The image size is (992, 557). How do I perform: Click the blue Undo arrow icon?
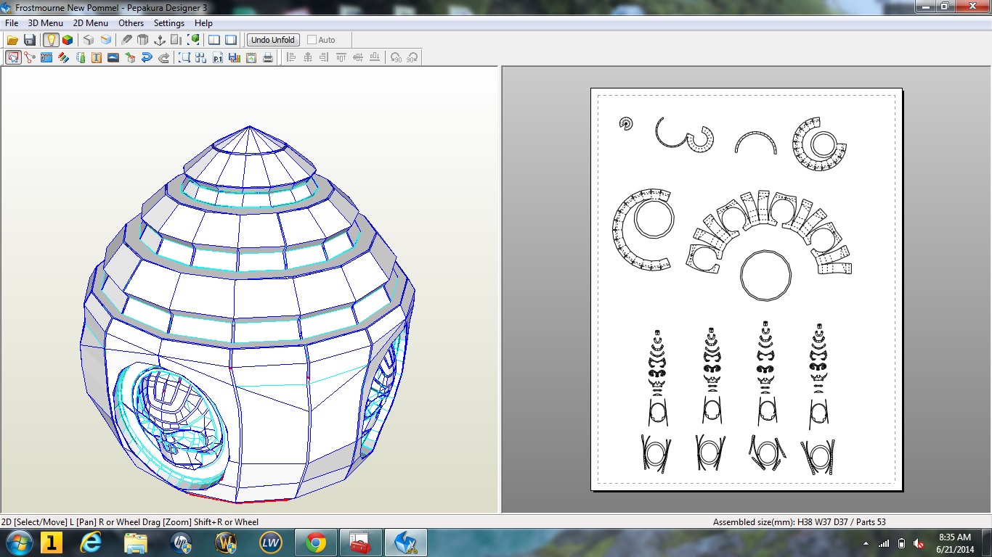[x=147, y=57]
